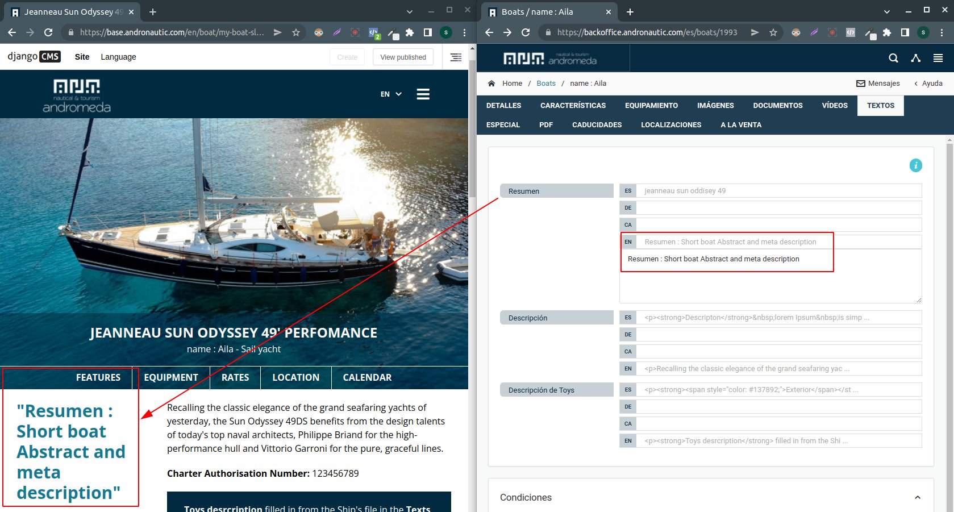Open Extensions puzzle icon in left browser
Image resolution: width=954 pixels, height=512 pixels.
click(x=410, y=32)
